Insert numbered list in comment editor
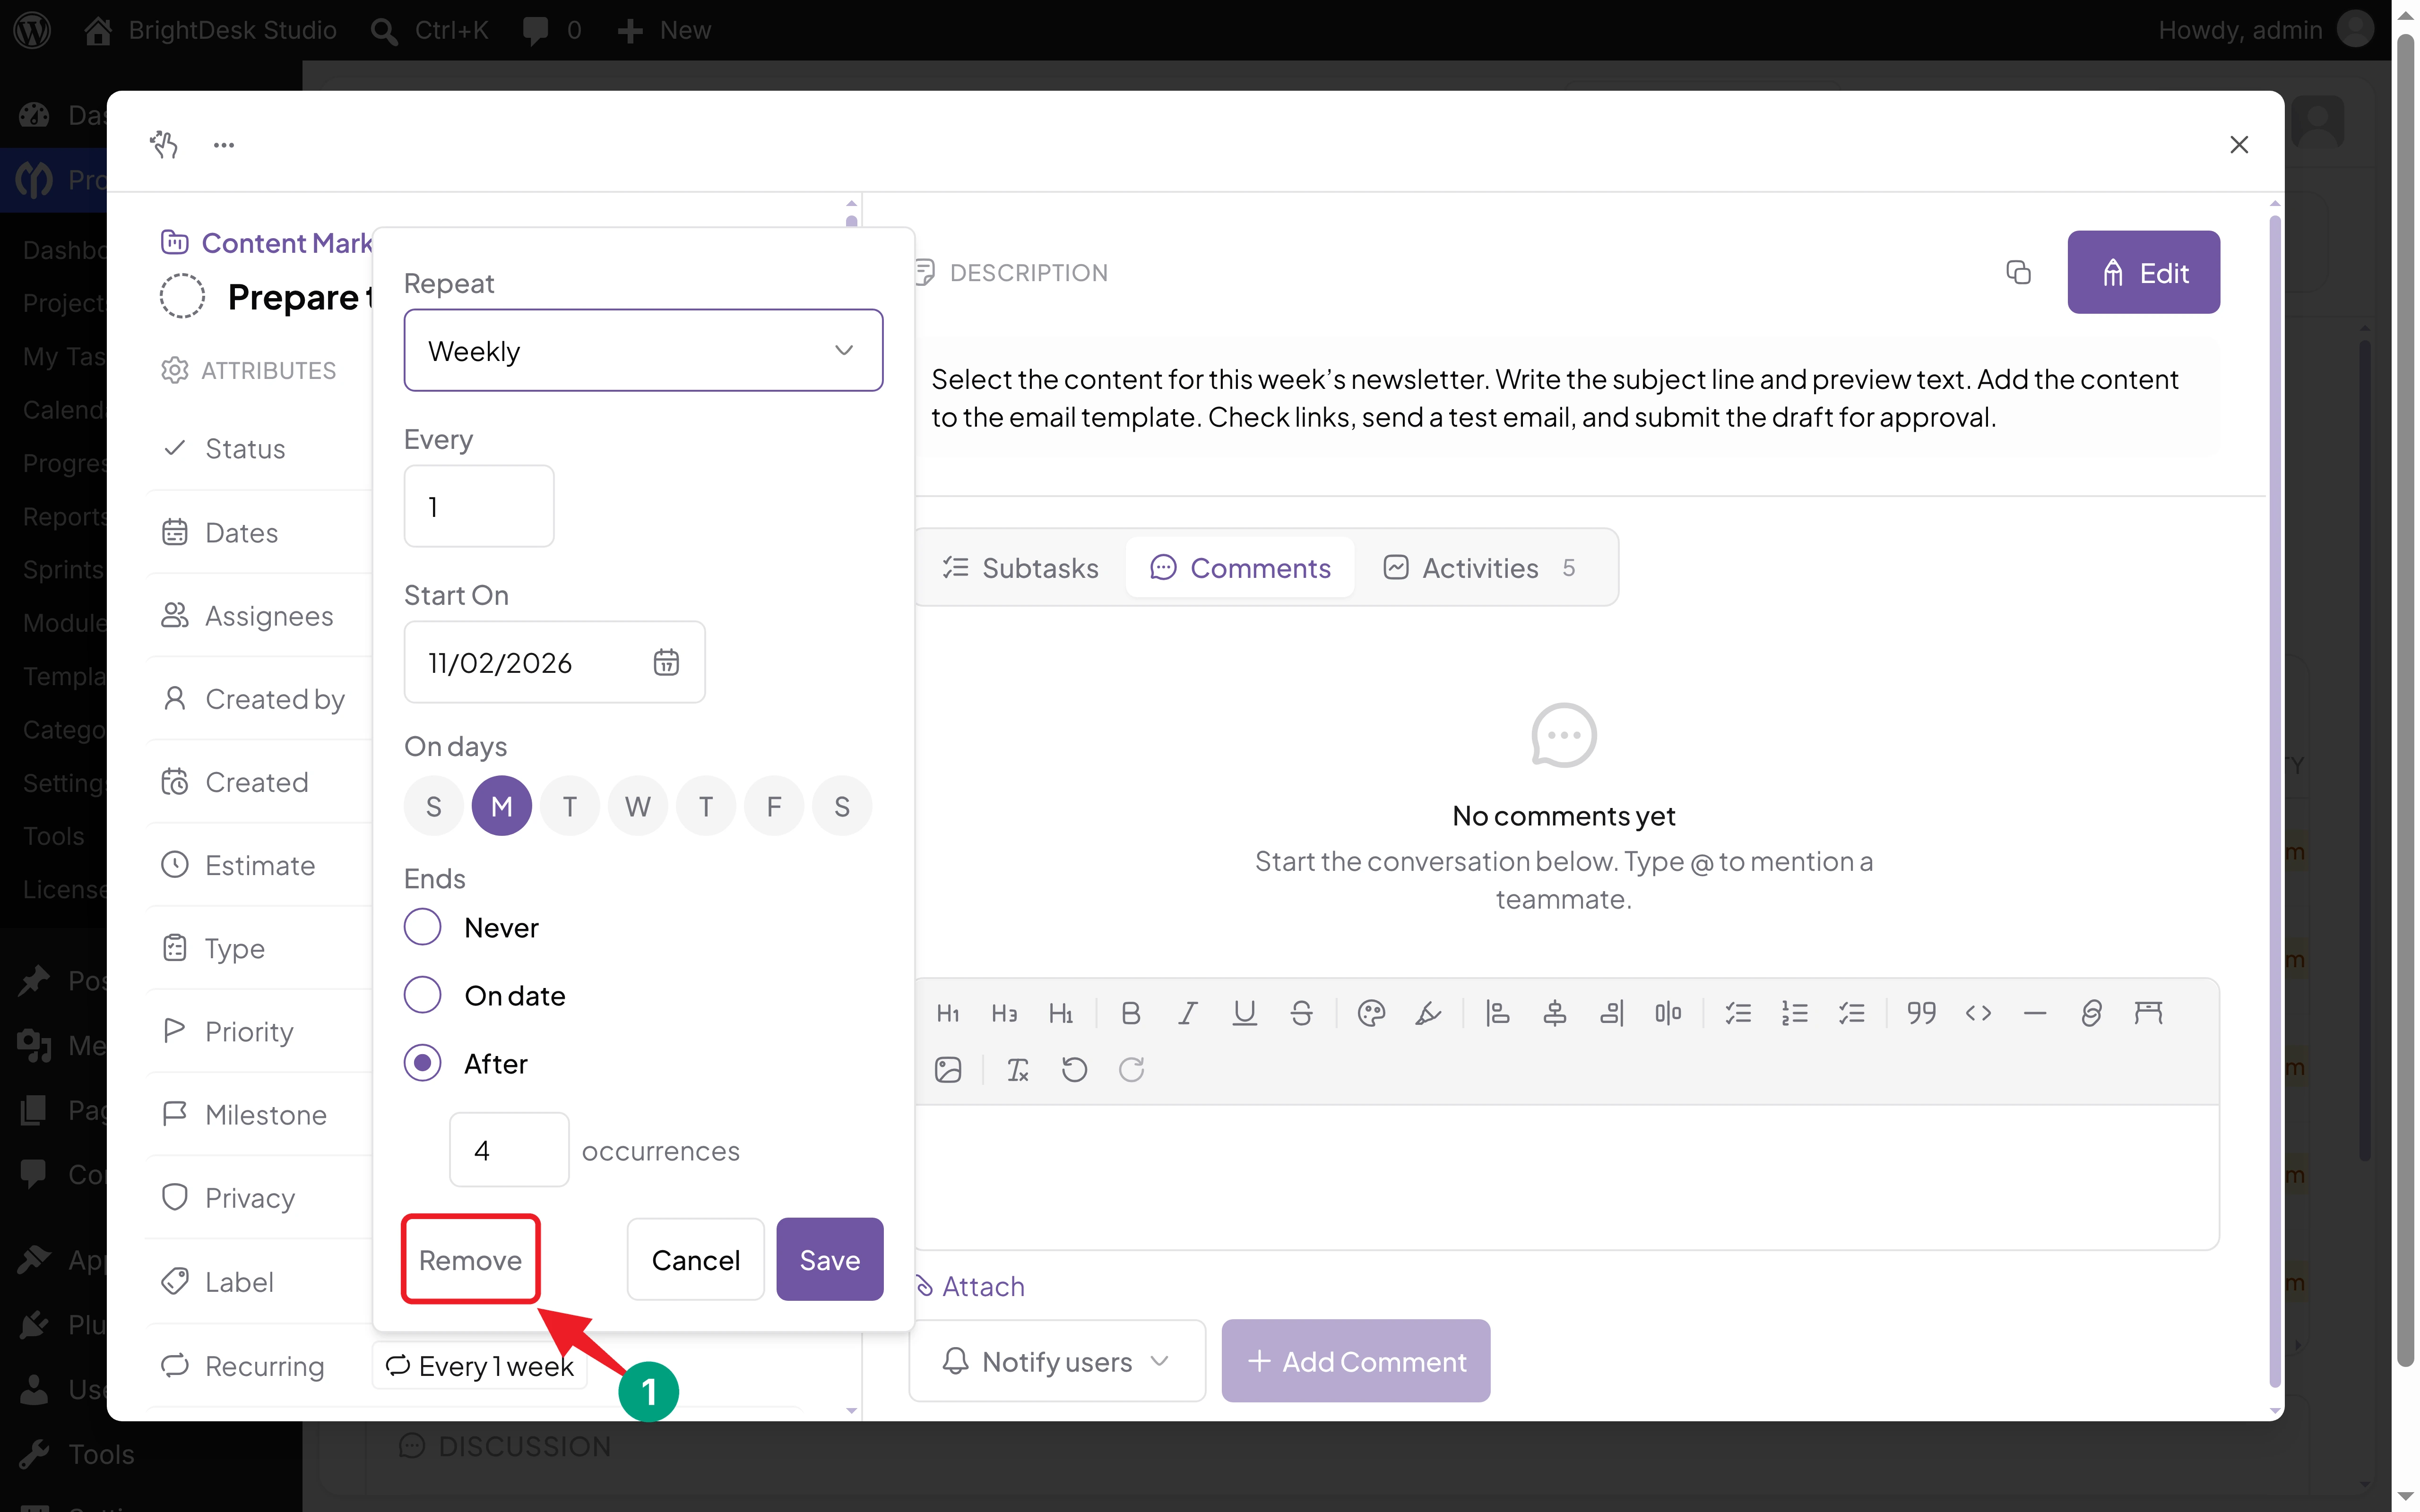 [x=1795, y=1013]
